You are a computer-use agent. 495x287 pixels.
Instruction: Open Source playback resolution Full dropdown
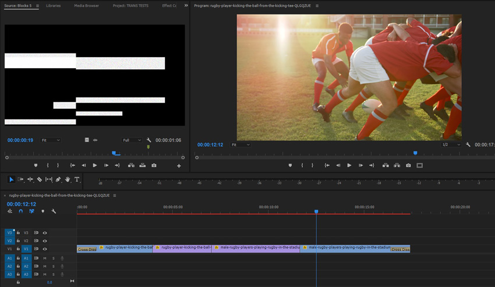click(x=132, y=140)
